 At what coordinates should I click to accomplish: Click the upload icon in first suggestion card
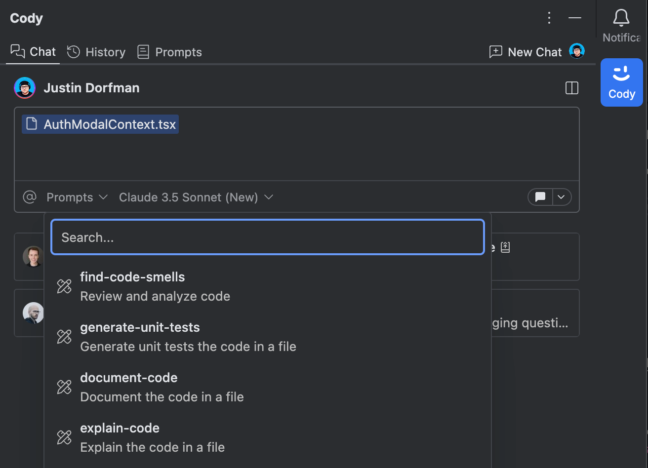coord(505,247)
